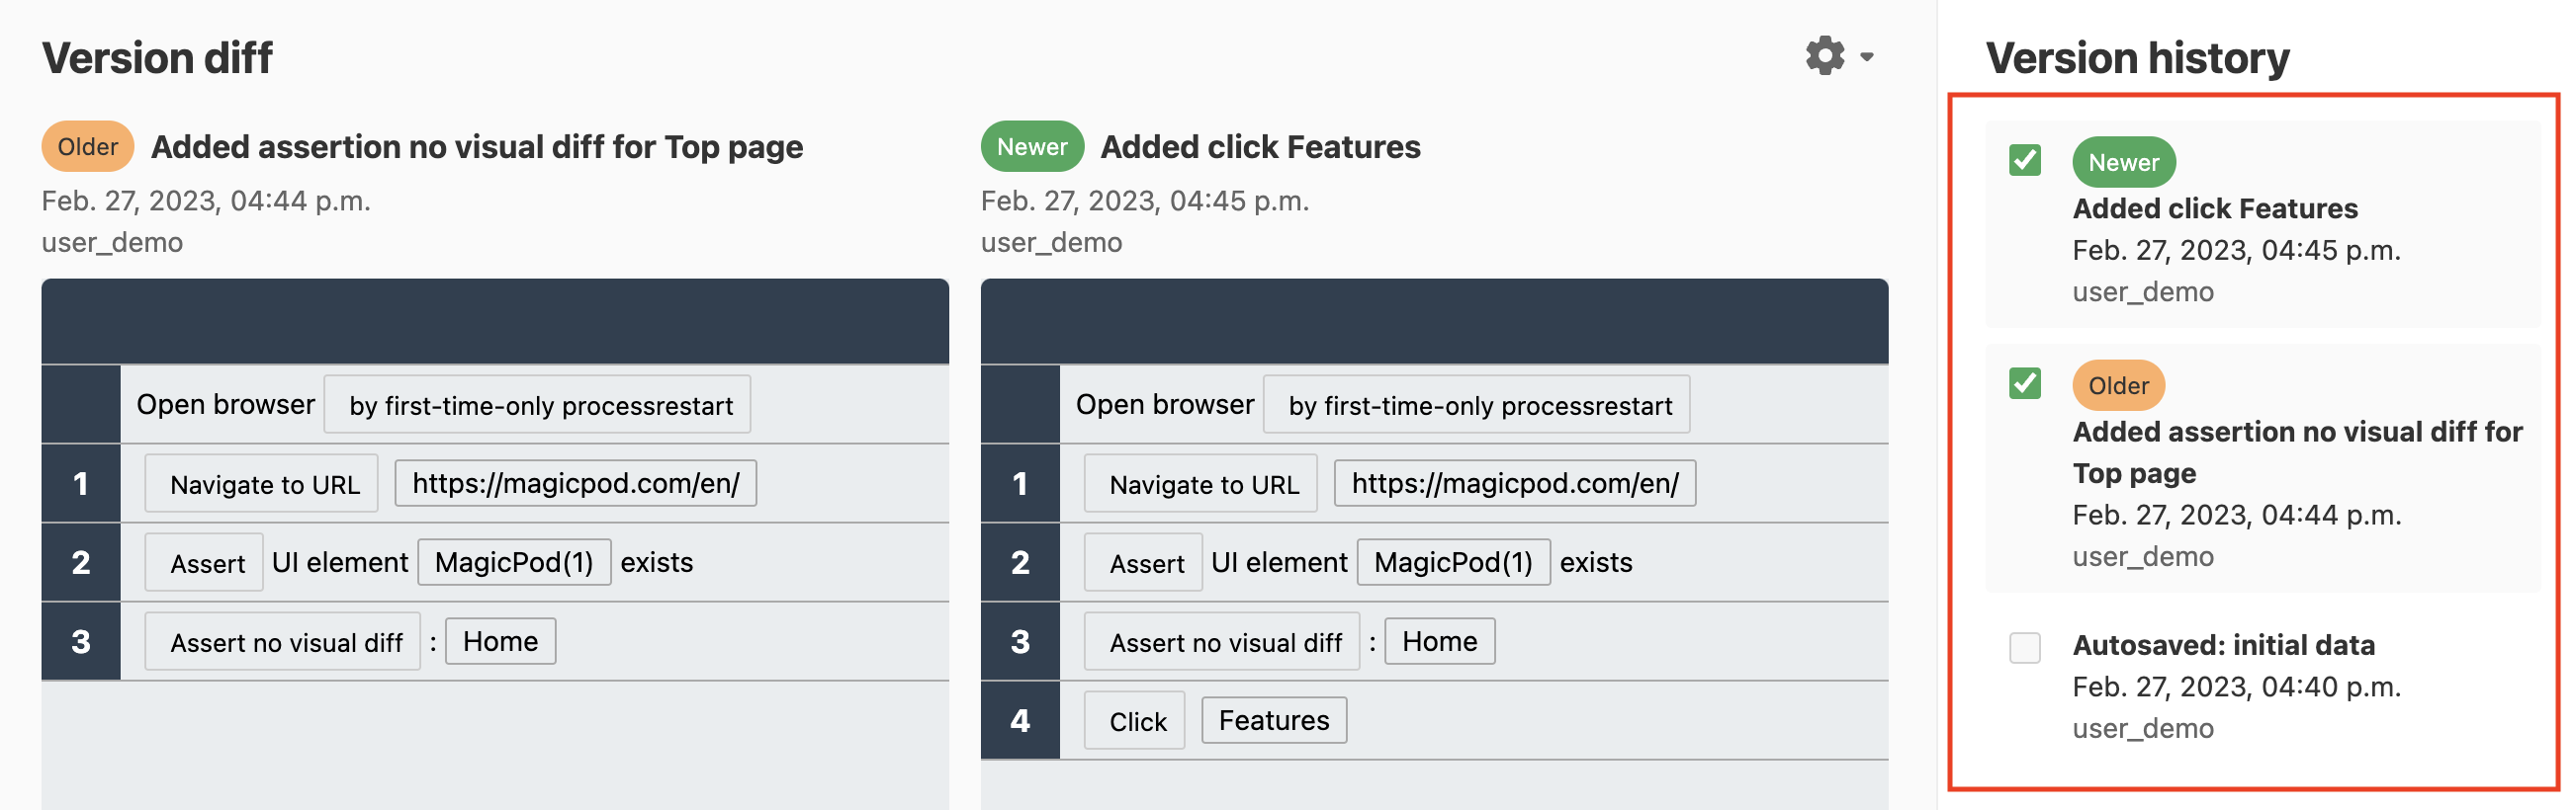This screenshot has height=810, width=2575.
Task: Click the magicpod.com URL field in Newer panel
Action: [x=1514, y=483]
